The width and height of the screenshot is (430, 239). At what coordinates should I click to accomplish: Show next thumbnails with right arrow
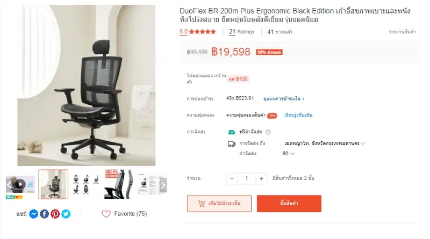(x=162, y=185)
